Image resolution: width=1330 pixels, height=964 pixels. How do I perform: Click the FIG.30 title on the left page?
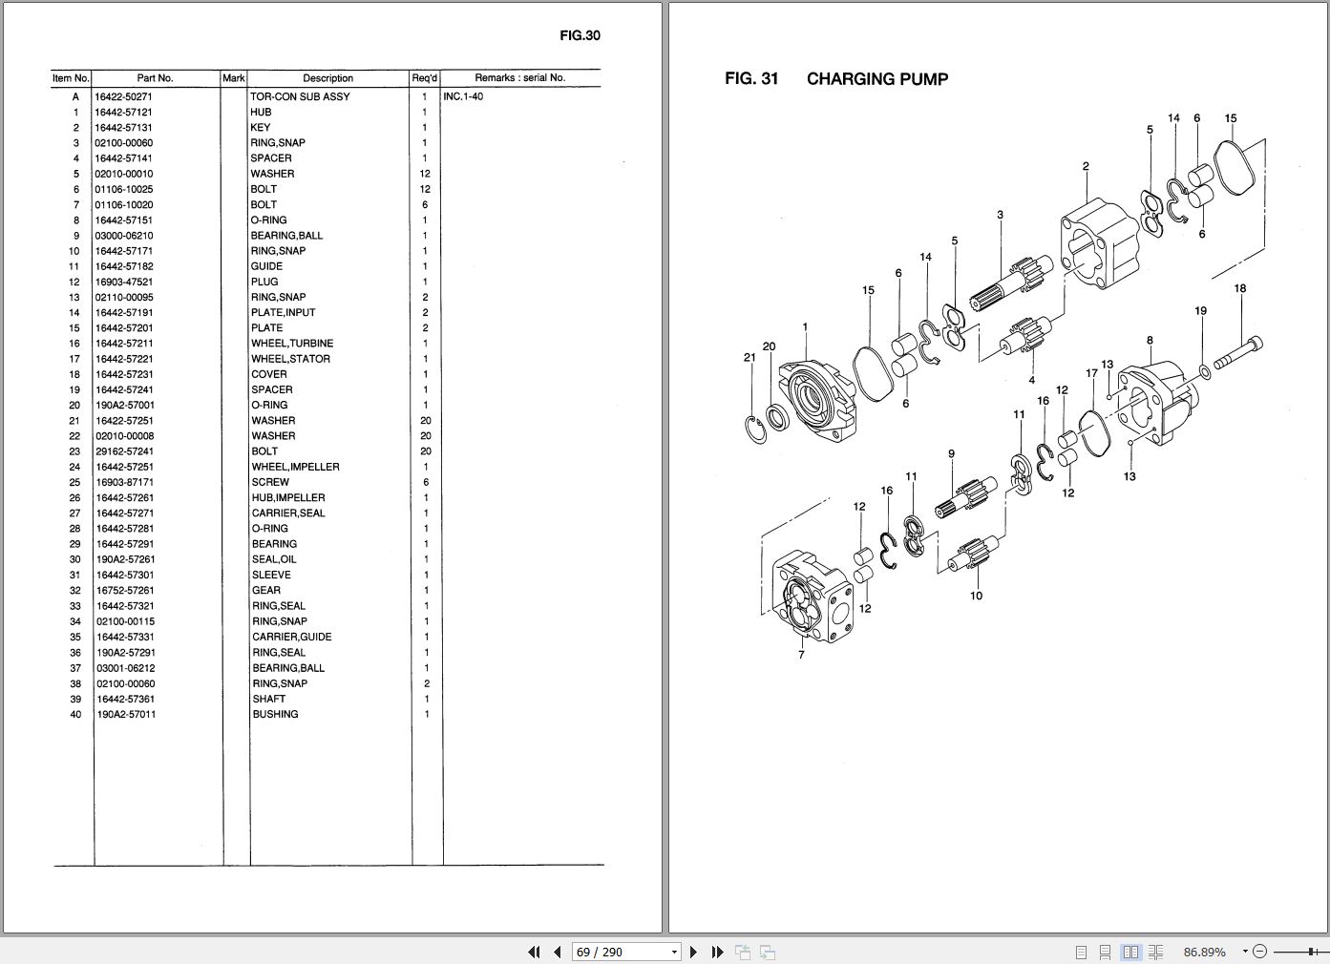pos(580,34)
